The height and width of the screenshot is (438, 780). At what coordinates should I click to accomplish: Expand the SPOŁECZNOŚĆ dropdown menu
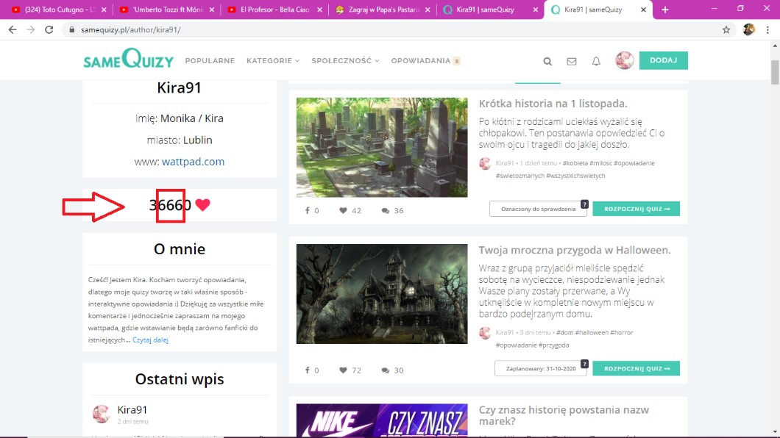coord(345,61)
